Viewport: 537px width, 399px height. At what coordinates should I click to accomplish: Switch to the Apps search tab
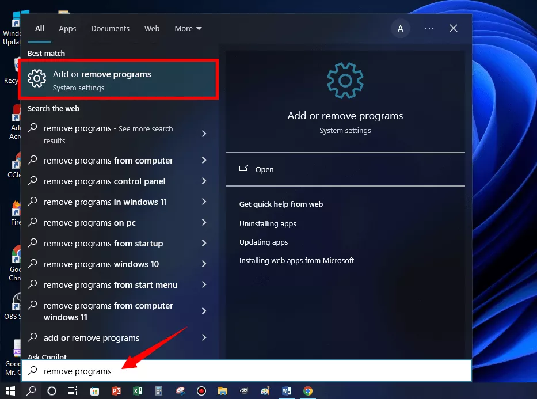tap(67, 28)
